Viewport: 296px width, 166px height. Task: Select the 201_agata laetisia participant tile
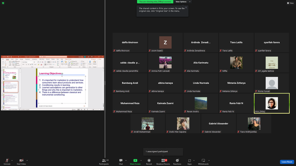tap(271, 63)
